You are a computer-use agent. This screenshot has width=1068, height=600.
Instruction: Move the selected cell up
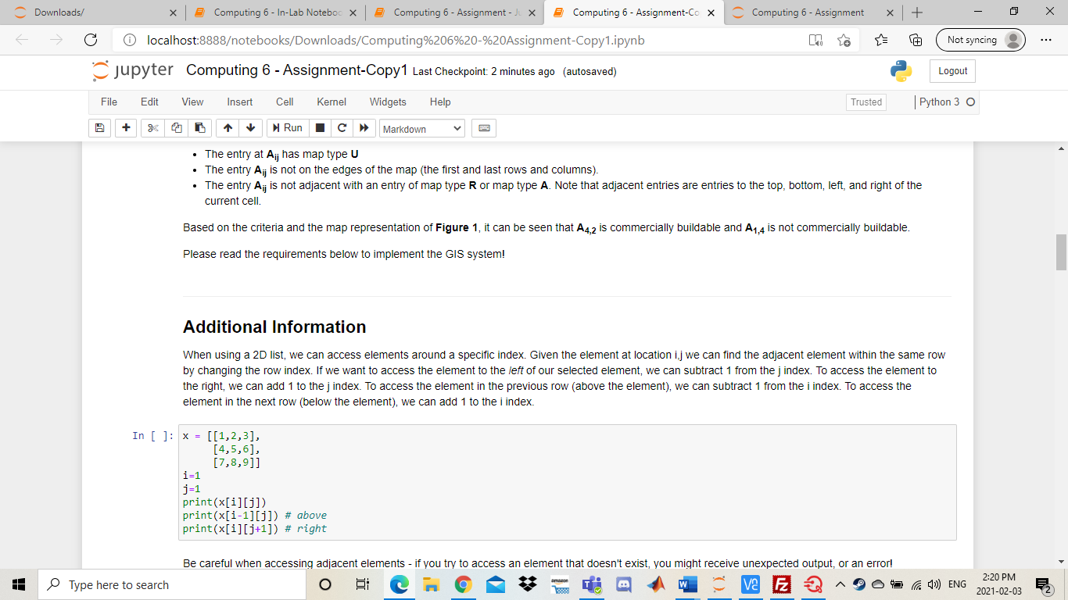pos(227,127)
